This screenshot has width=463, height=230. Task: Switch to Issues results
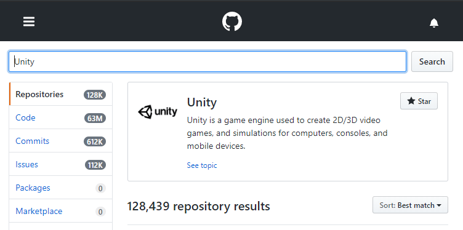pyautogui.click(x=60, y=164)
